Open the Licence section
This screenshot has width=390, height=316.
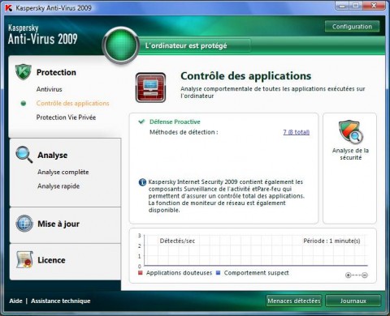pos(51,260)
